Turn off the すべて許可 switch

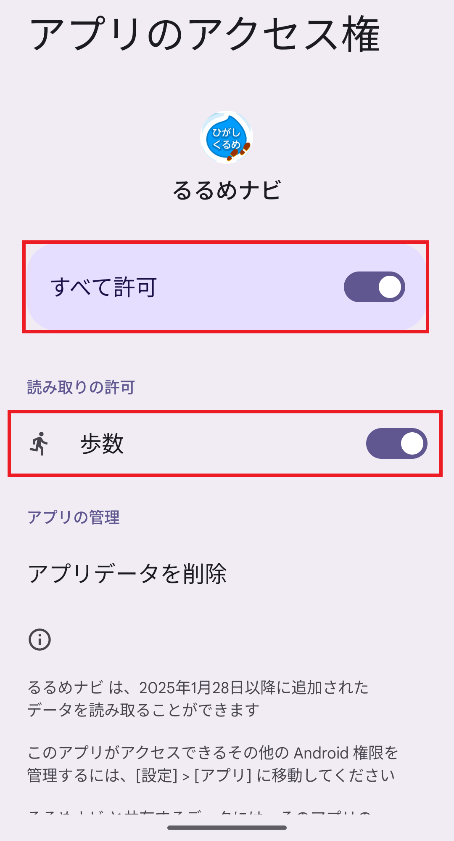(x=374, y=287)
